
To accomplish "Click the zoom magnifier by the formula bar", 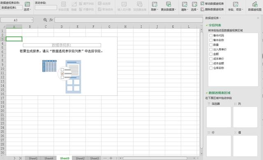I will coord(45,20).
